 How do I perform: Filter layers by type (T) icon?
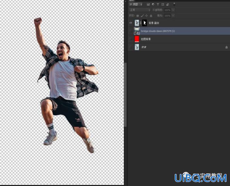[x=158, y=4]
